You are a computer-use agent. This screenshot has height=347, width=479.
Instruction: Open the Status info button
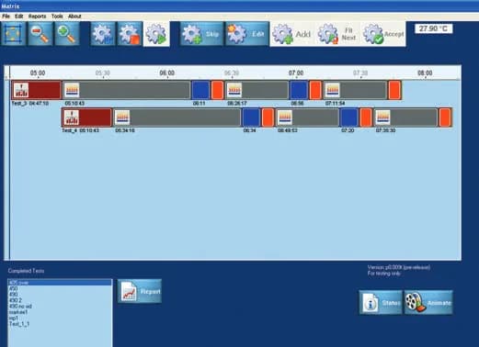(x=381, y=303)
